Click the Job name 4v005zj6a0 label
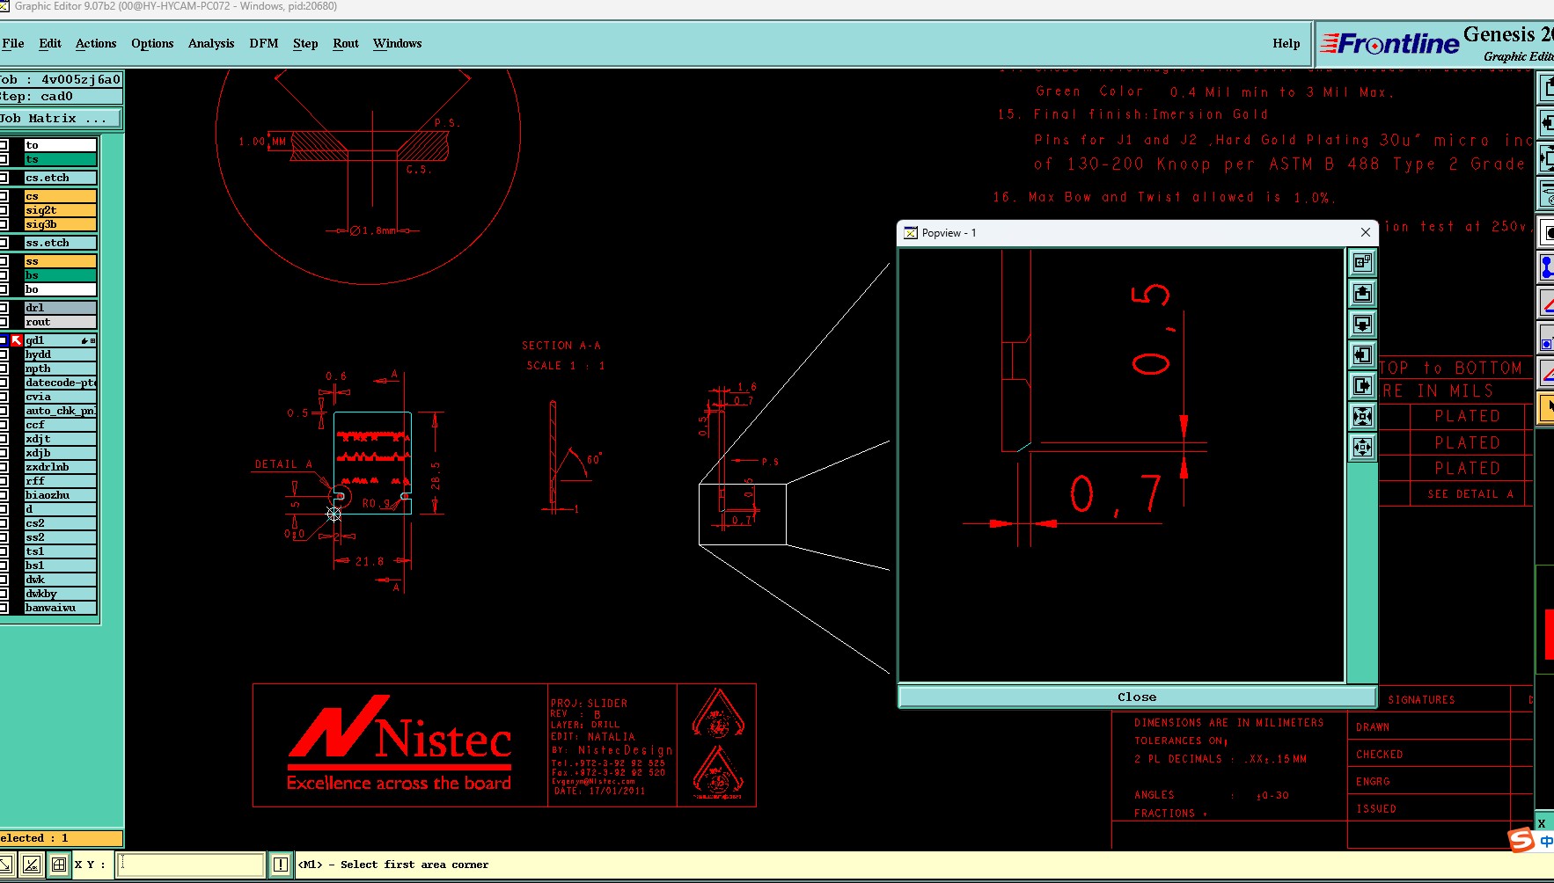The width and height of the screenshot is (1554, 883). (x=61, y=79)
